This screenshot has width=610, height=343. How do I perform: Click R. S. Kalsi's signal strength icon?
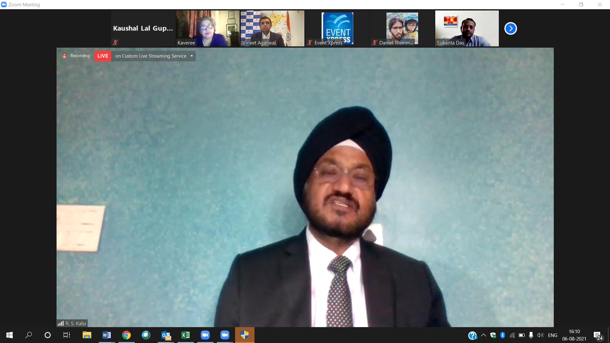[x=60, y=323]
